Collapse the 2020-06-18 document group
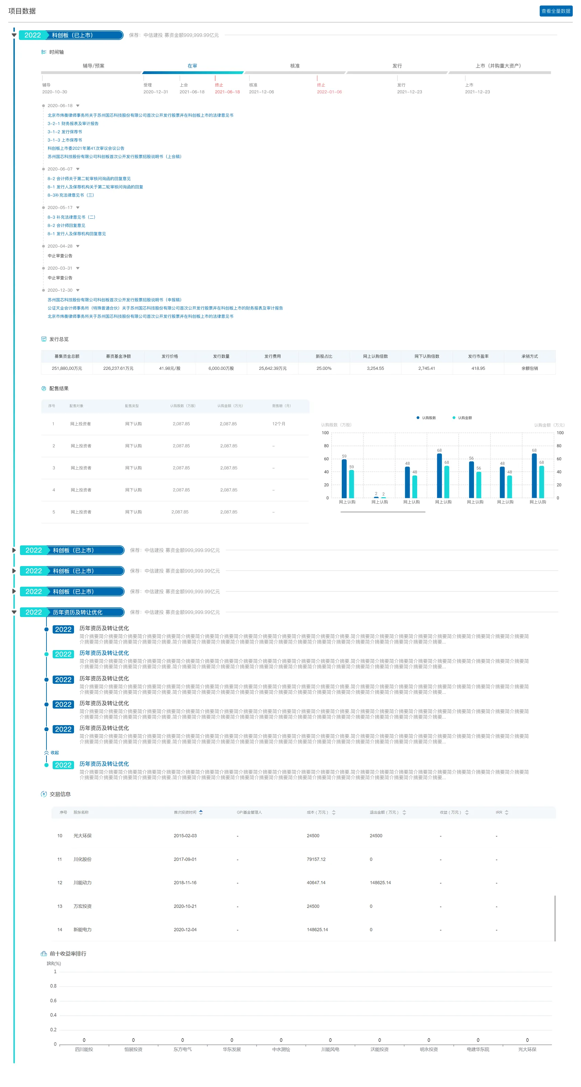Screen dimensions: 581x1087 point(78,105)
